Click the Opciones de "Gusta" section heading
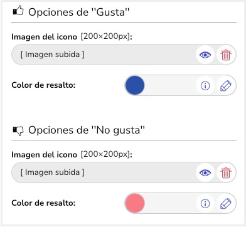246x227 pixels. point(79,12)
